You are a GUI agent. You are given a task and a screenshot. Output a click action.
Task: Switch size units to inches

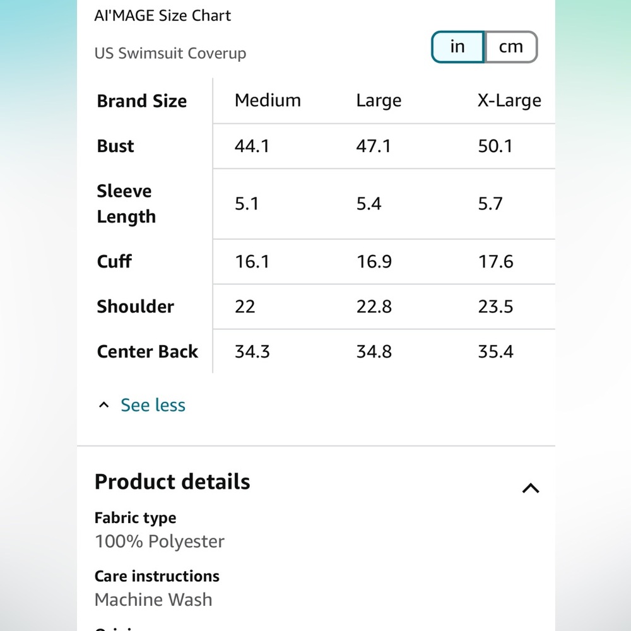pyautogui.click(x=458, y=47)
